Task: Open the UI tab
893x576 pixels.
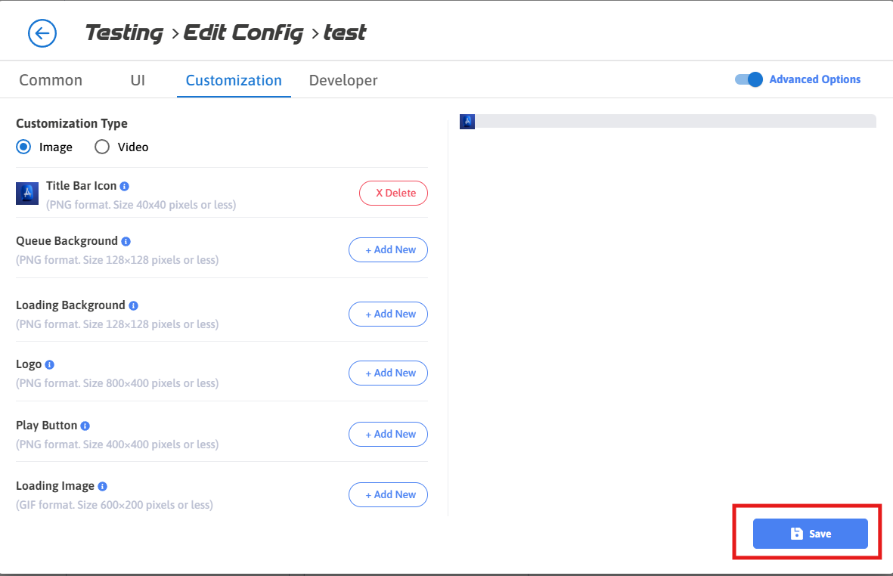Action: point(138,80)
